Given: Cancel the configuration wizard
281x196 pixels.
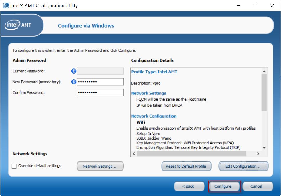Looking at the screenshot, I should click(256, 186).
